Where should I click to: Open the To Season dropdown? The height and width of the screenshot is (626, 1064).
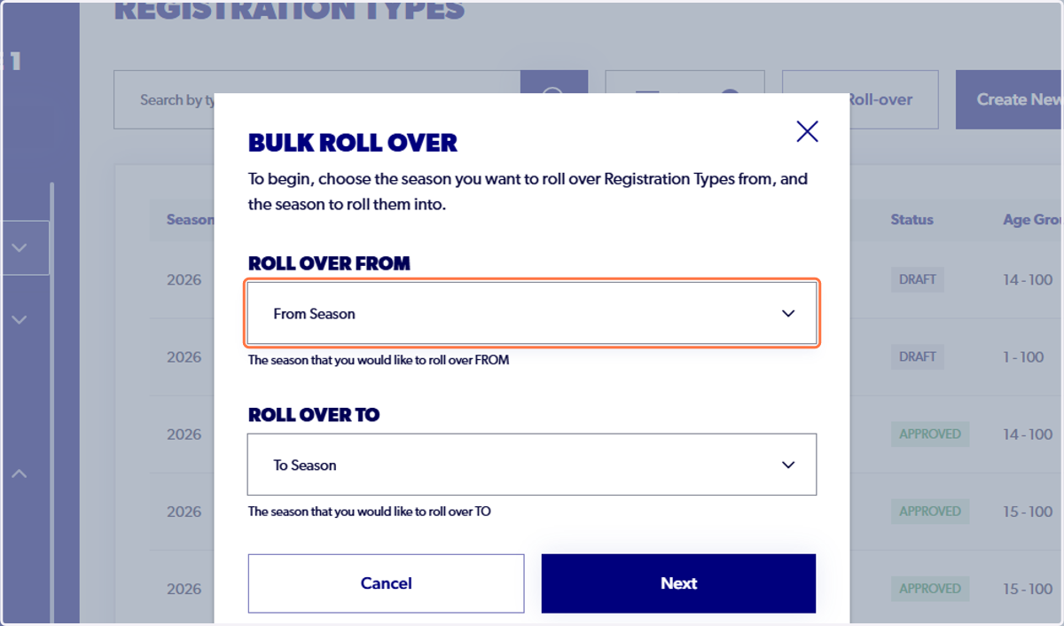point(532,465)
